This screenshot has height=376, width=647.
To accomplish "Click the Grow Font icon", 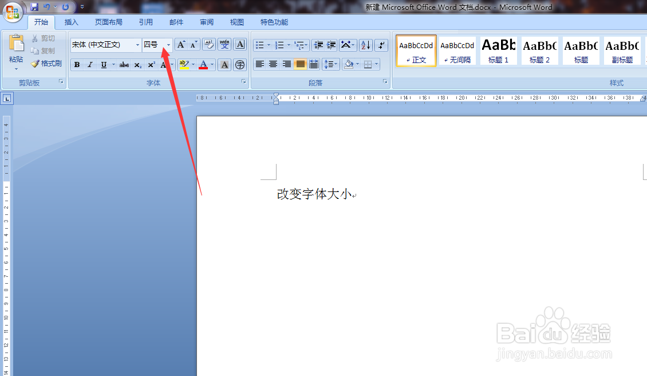I will click(182, 44).
